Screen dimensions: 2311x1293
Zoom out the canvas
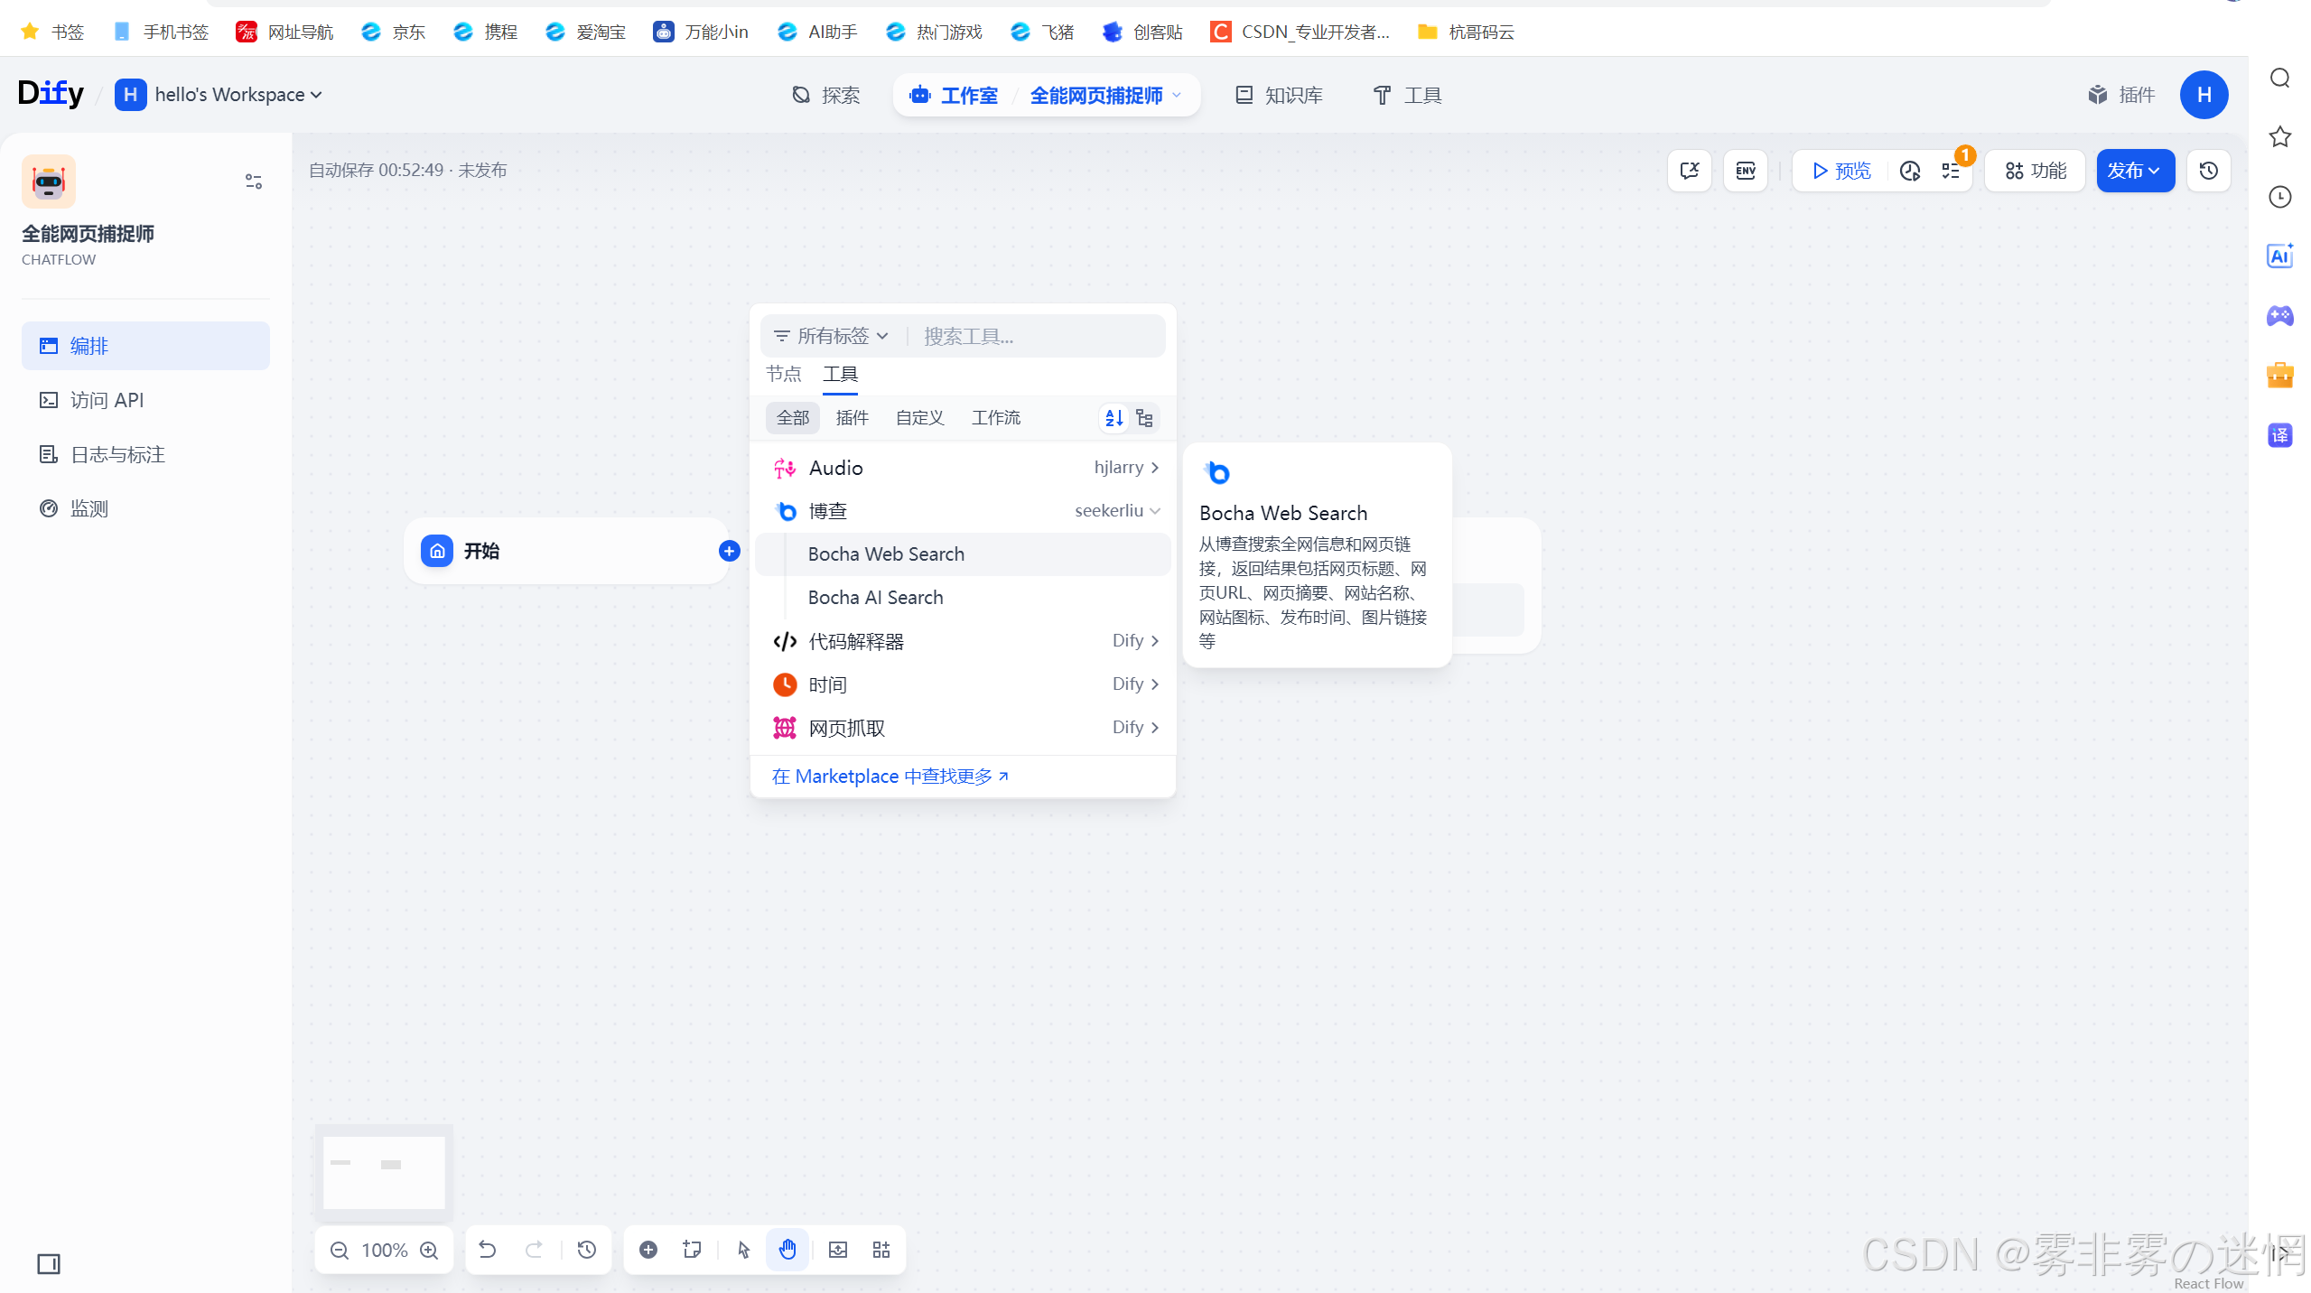[340, 1250]
